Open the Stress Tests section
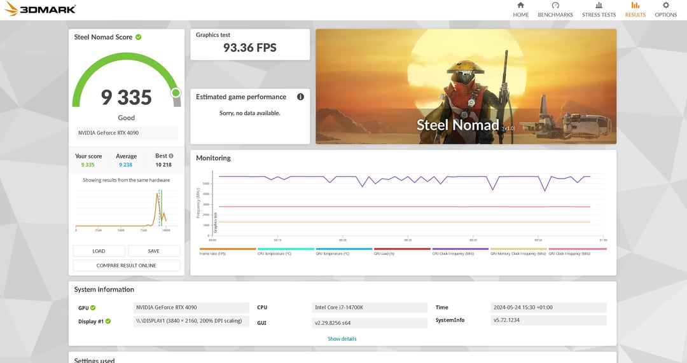Image resolution: width=687 pixels, height=363 pixels. point(599,10)
